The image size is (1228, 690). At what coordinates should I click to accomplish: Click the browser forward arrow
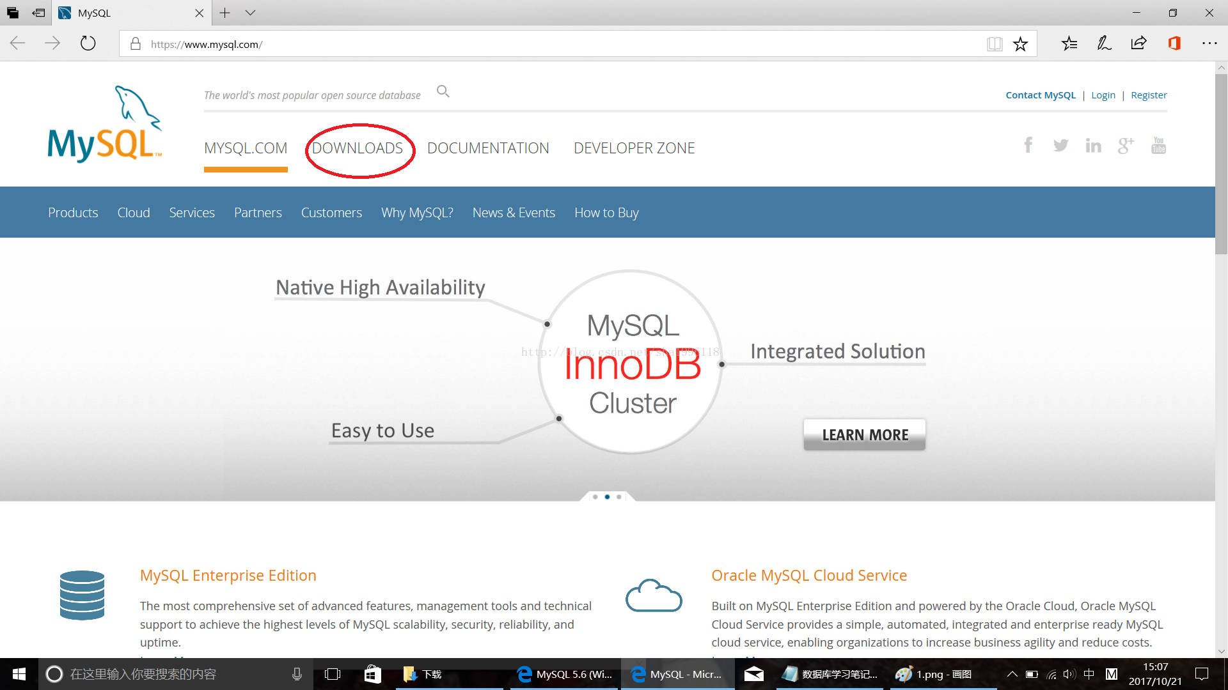[52, 43]
